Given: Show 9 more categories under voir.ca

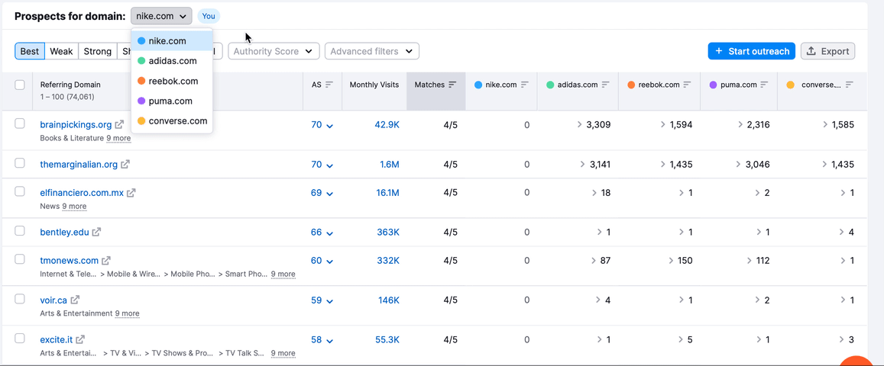Looking at the screenshot, I should [127, 313].
